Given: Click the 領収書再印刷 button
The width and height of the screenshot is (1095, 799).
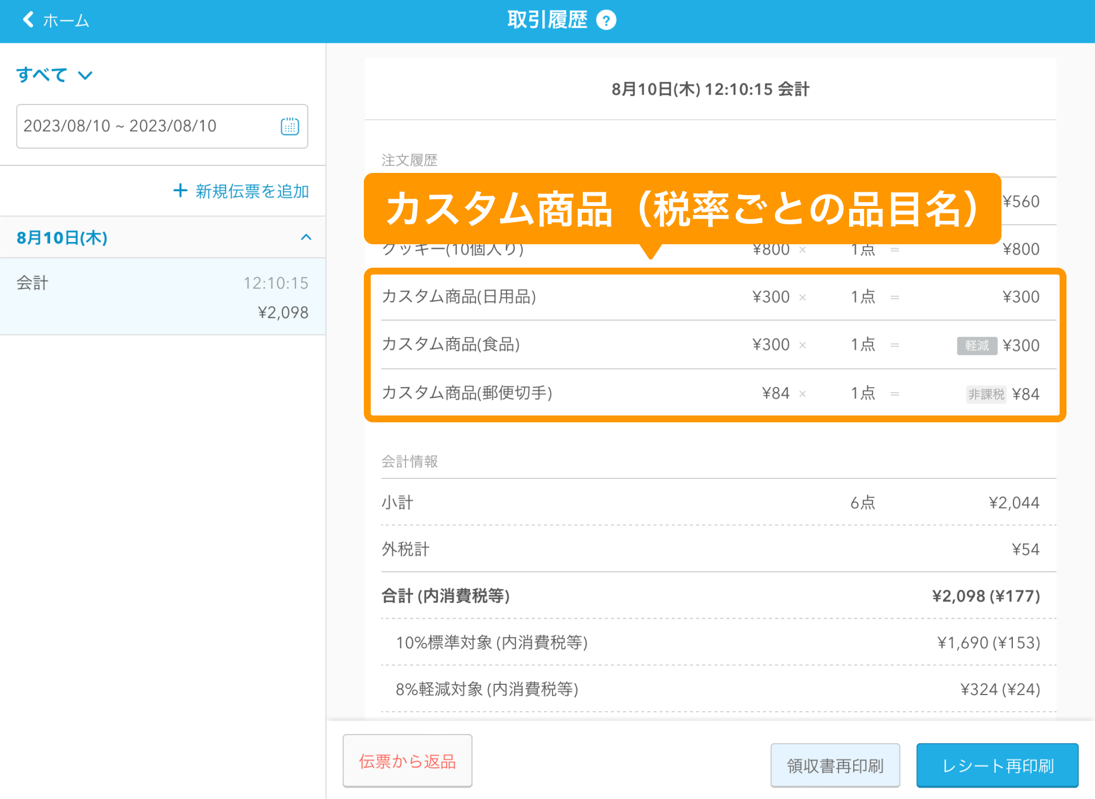Looking at the screenshot, I should (x=834, y=765).
